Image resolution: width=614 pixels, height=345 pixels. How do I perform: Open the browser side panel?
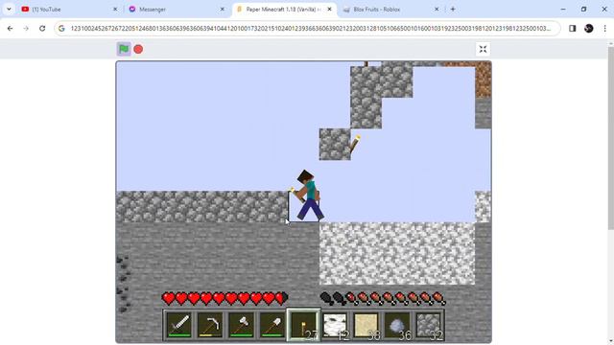pyautogui.click(x=572, y=28)
